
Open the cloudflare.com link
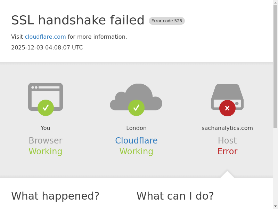(45, 37)
